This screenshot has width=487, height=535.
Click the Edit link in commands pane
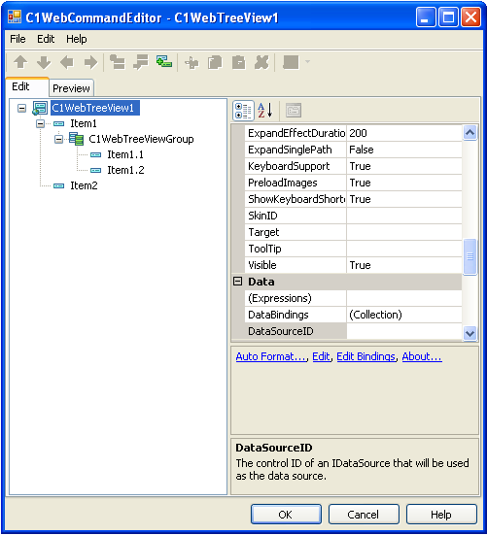322,356
